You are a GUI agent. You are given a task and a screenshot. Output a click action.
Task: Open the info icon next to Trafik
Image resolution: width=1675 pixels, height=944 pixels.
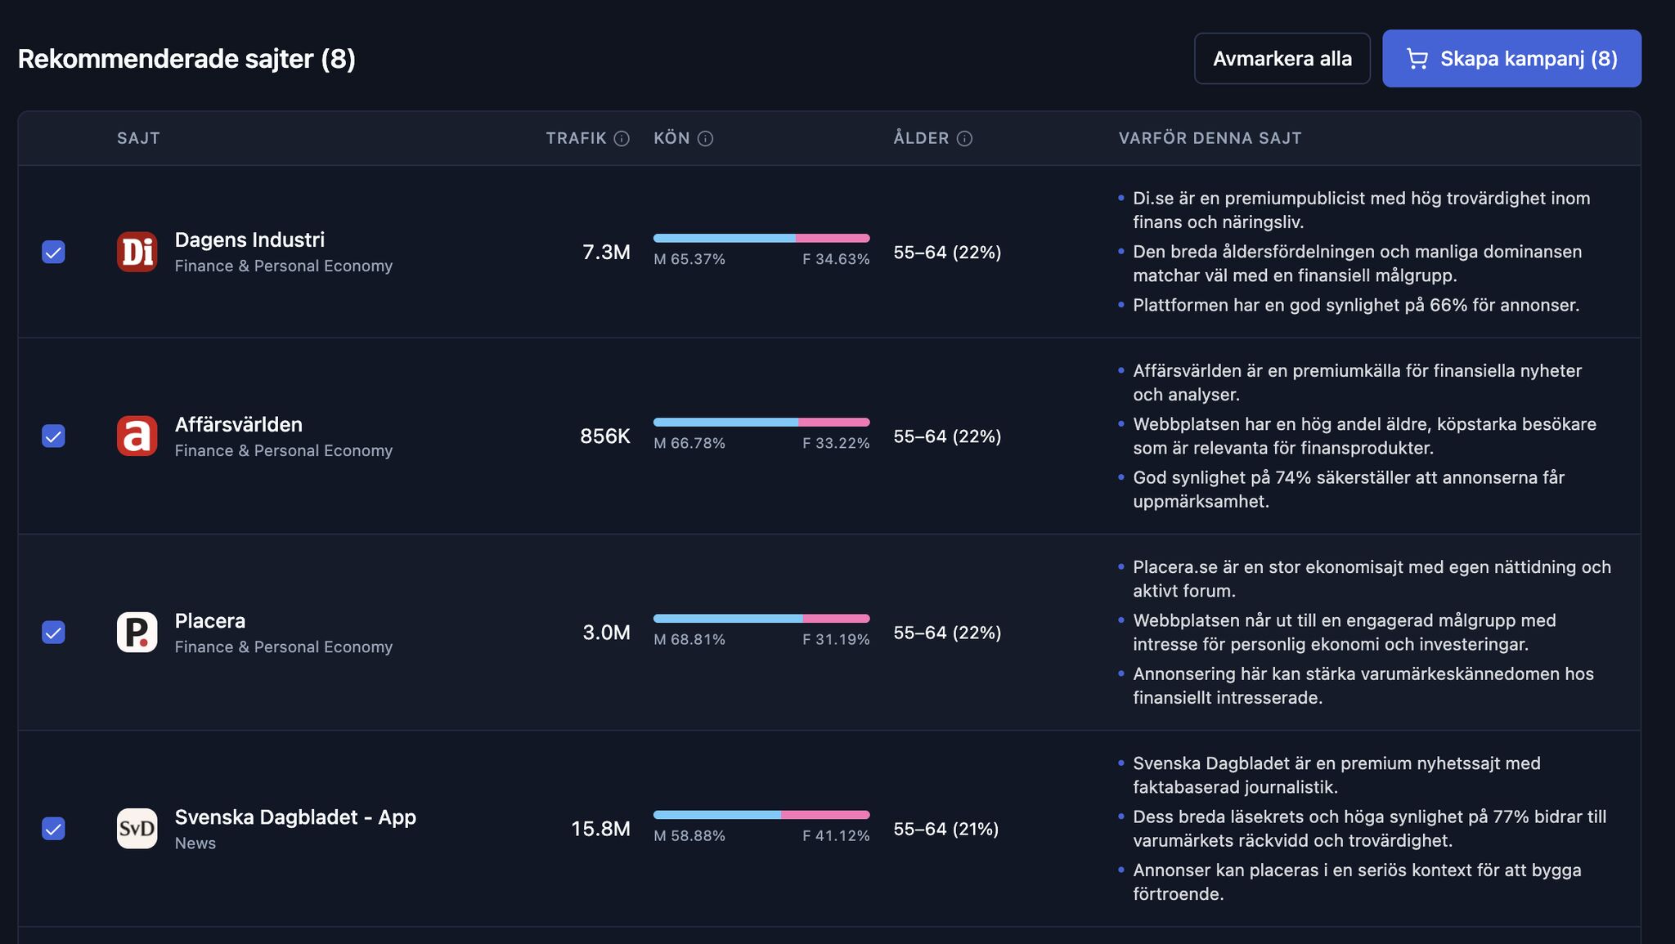tap(622, 138)
